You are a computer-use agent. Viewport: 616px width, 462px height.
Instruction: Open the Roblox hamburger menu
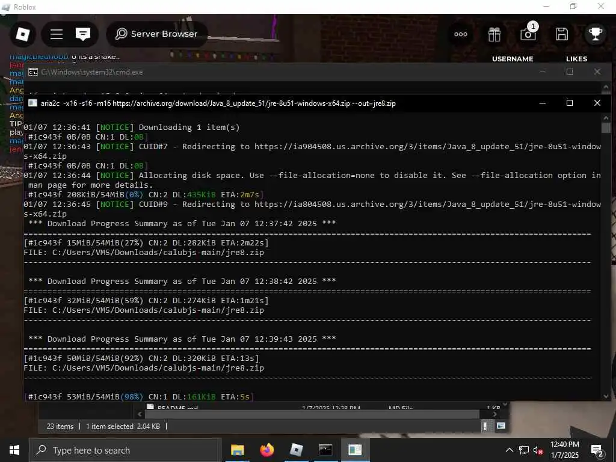(57, 34)
